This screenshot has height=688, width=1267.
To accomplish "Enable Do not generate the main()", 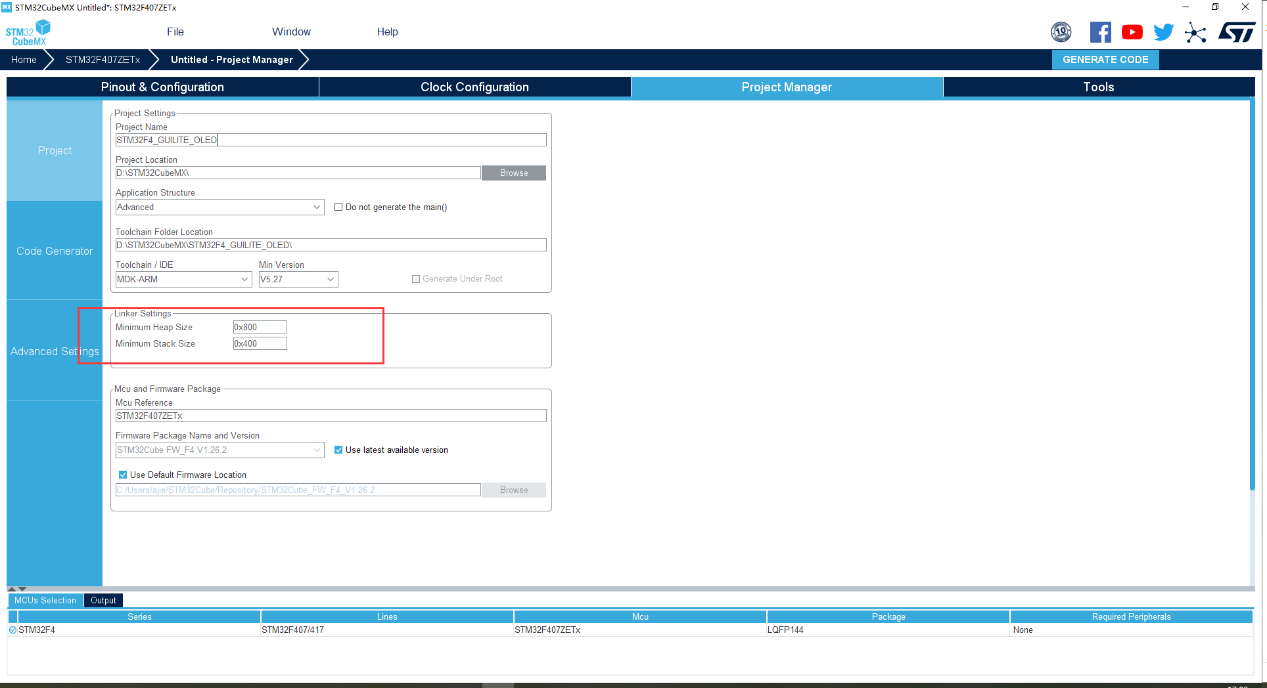I will (x=338, y=207).
